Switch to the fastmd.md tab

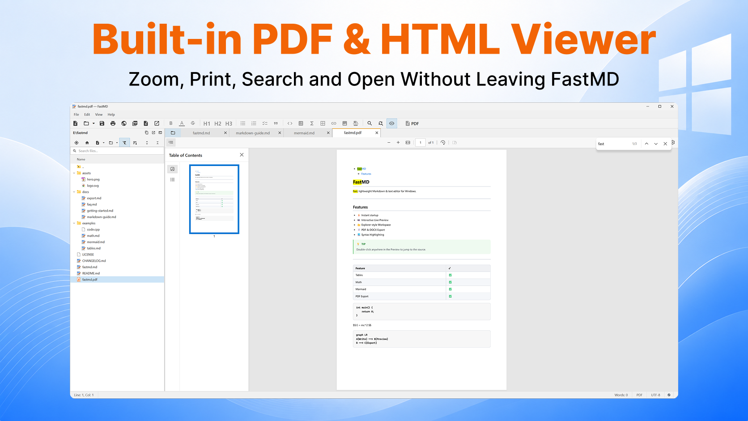(201, 133)
